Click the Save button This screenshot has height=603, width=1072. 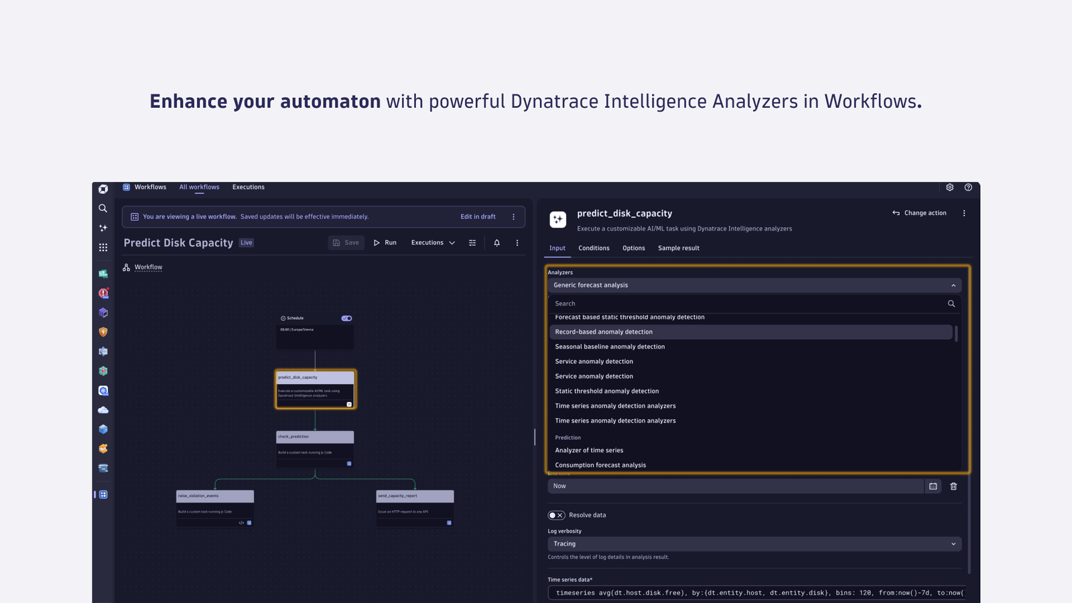point(346,243)
